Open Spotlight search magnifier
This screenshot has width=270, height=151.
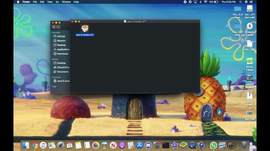(240, 2)
